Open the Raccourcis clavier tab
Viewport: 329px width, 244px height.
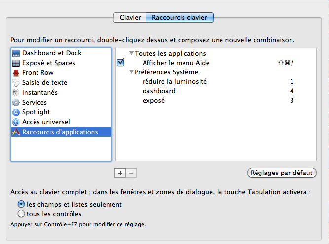(180, 17)
